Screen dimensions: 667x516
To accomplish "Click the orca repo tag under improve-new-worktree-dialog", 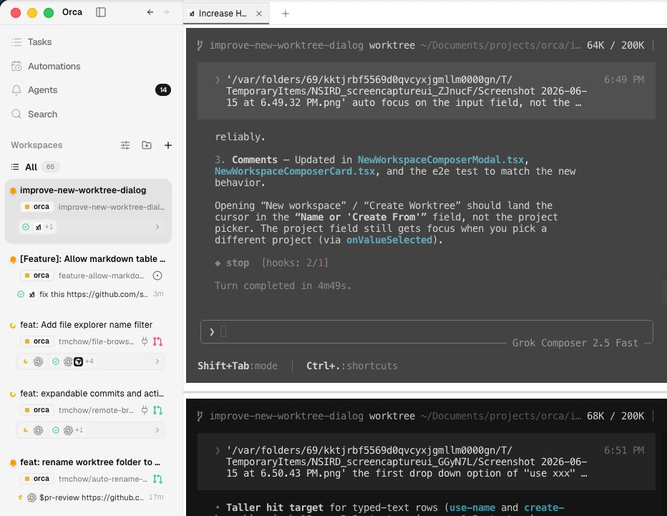I will (37, 207).
